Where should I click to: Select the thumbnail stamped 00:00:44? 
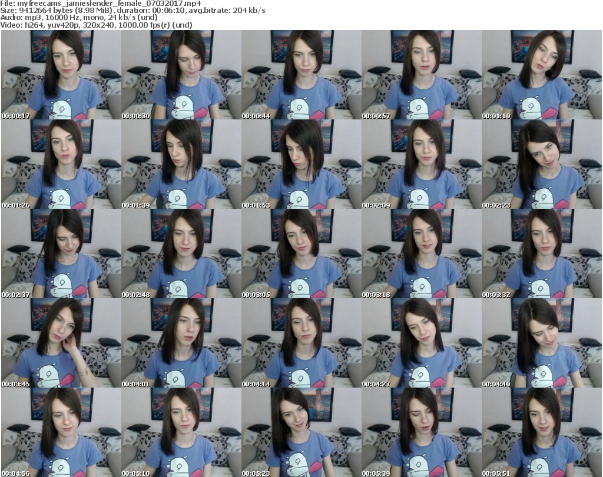301,75
